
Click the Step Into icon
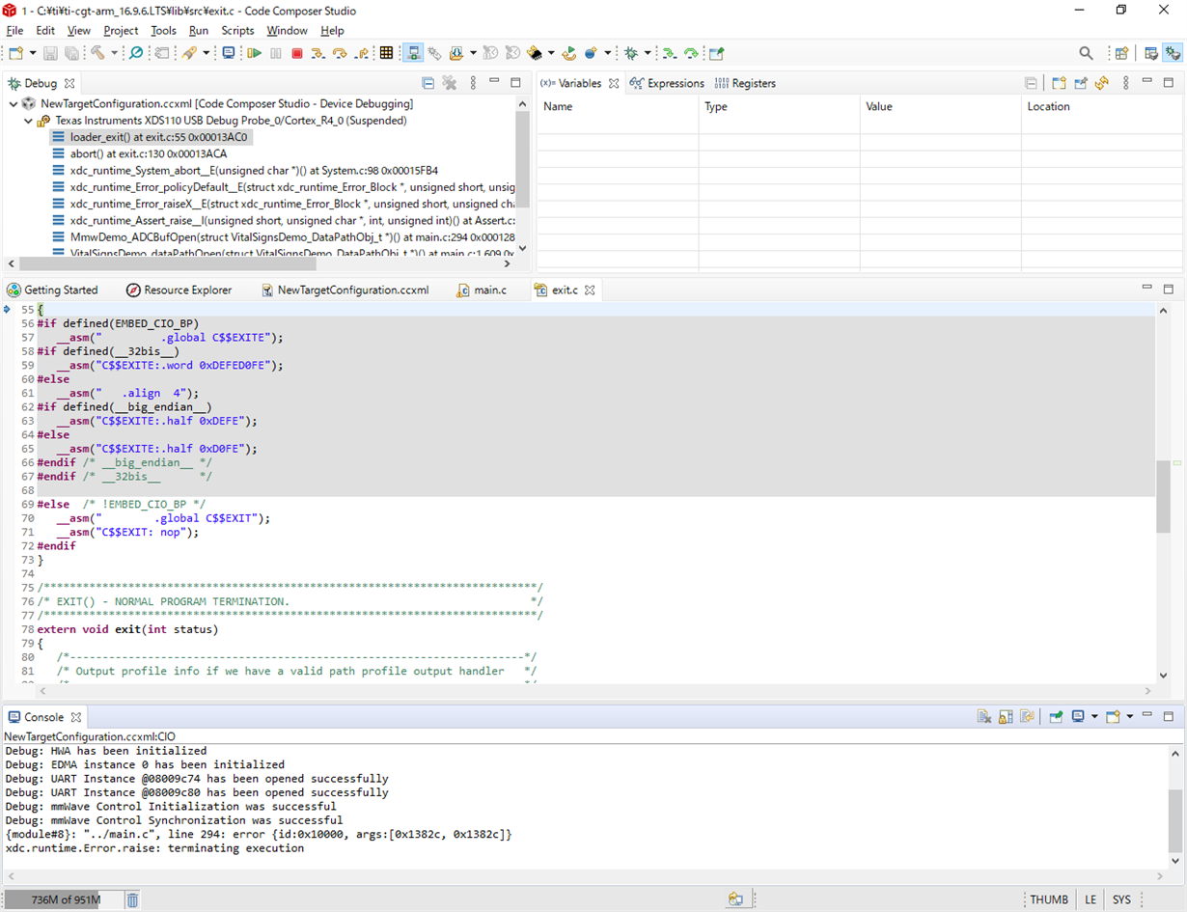pyautogui.click(x=318, y=53)
